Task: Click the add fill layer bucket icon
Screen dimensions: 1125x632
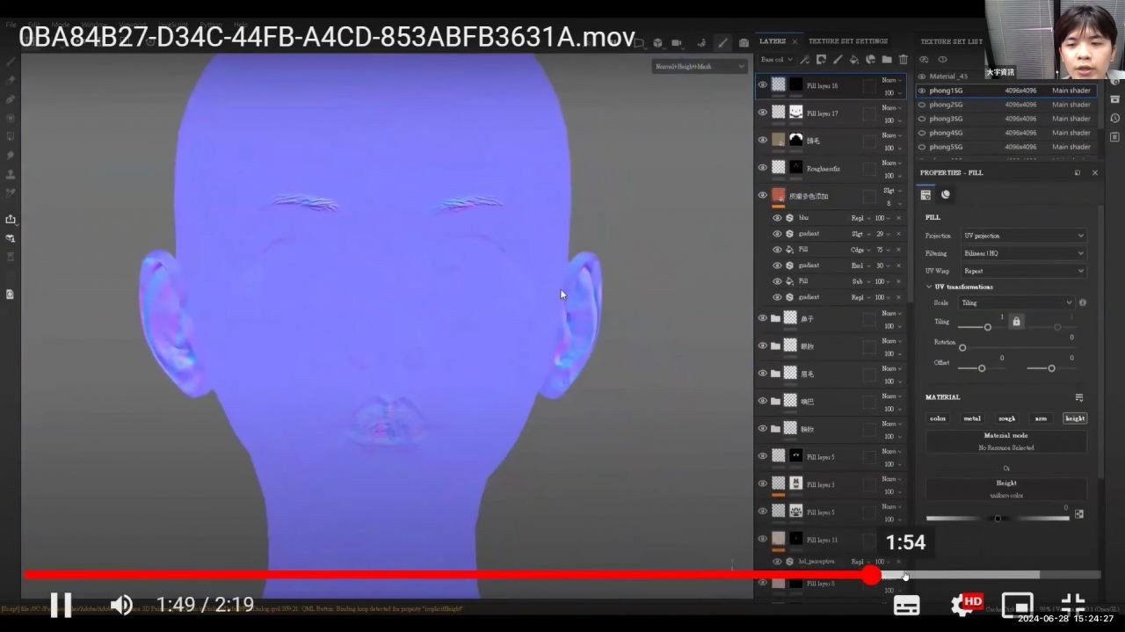Action: click(853, 60)
